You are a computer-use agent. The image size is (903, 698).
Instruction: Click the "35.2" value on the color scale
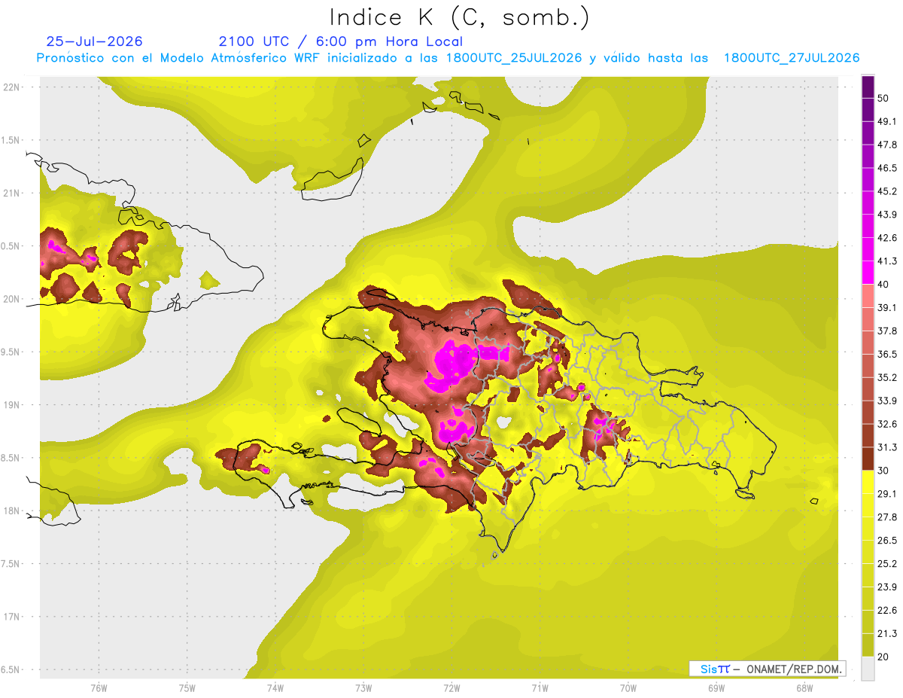pyautogui.click(x=888, y=377)
